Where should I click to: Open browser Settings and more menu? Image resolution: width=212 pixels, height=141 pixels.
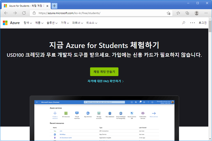coord(206,13)
